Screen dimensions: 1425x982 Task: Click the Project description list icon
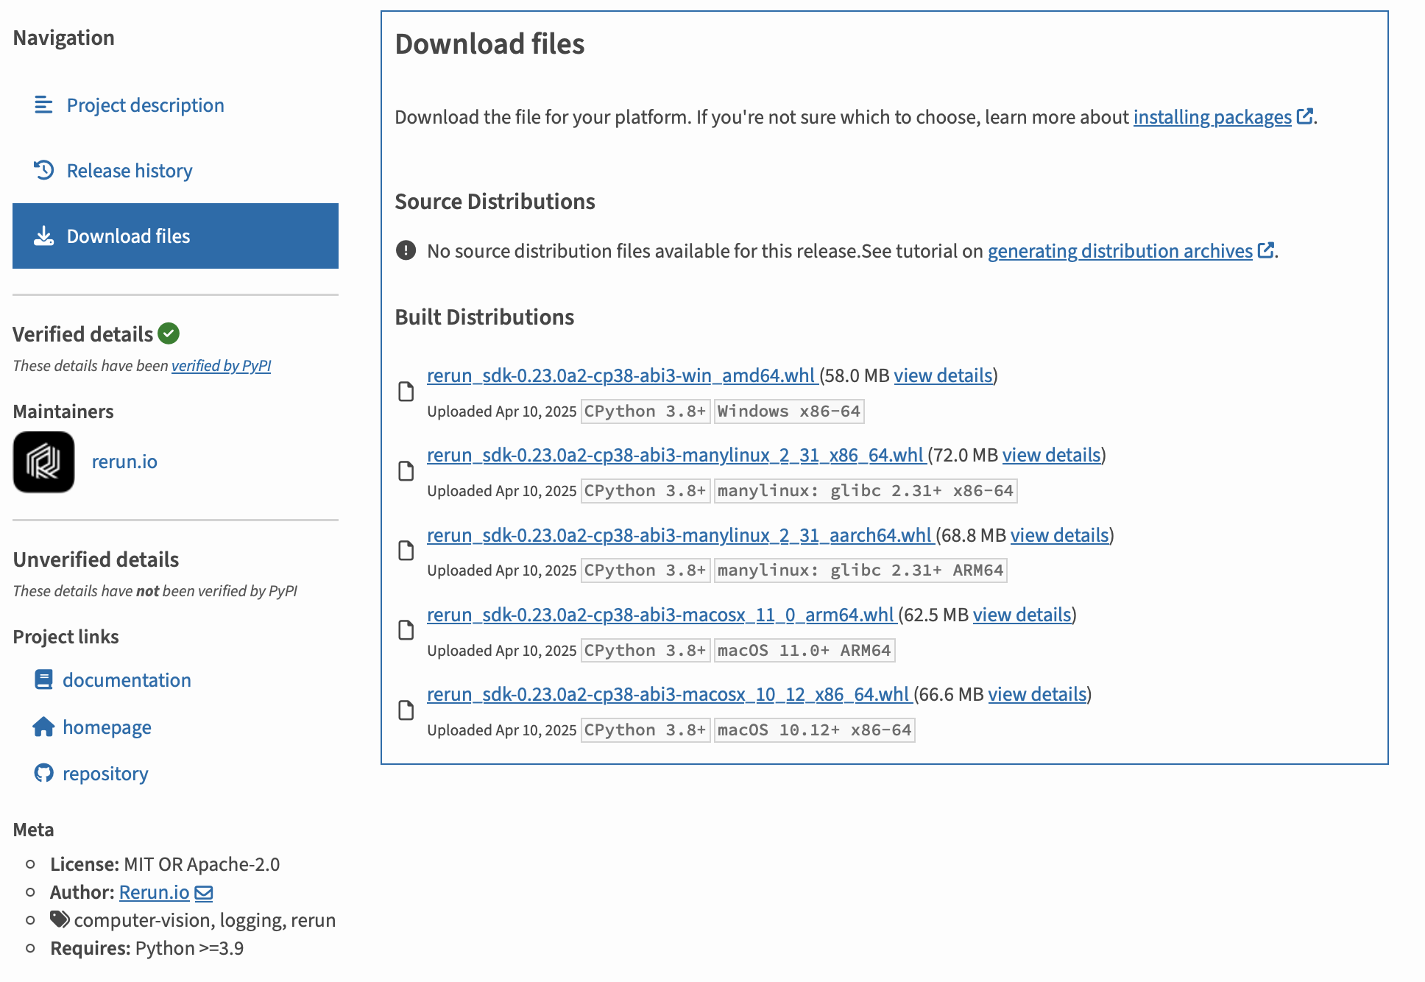click(x=43, y=105)
